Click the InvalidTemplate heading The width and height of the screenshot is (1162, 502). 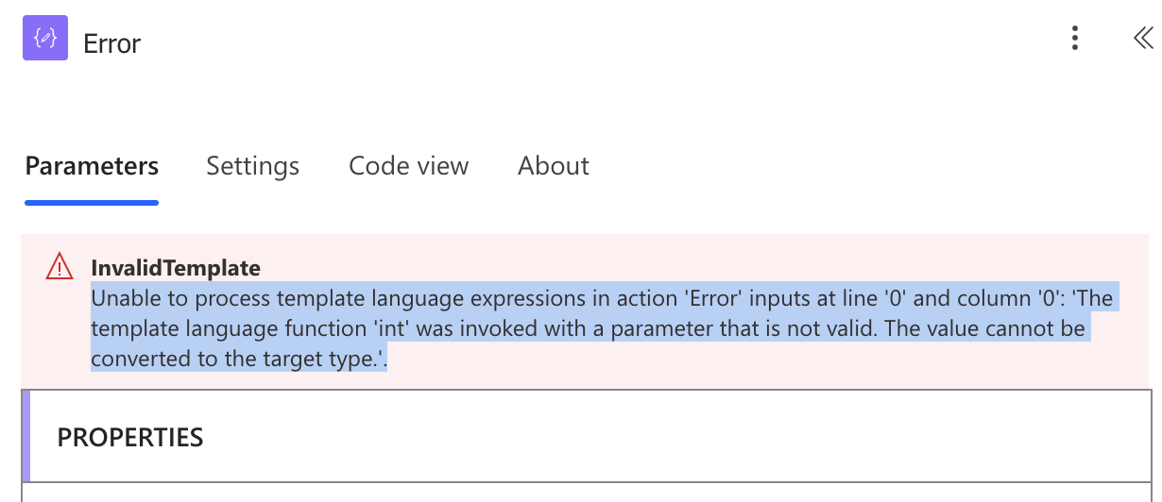(x=176, y=267)
